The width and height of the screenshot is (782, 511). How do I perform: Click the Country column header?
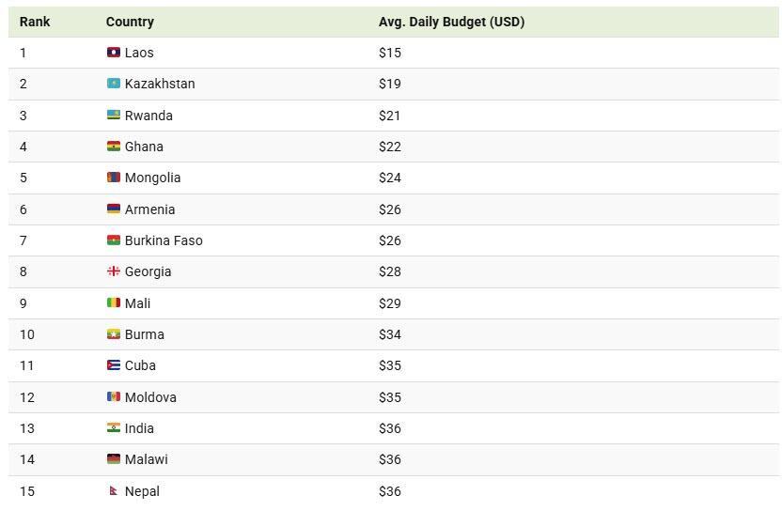[x=130, y=22]
